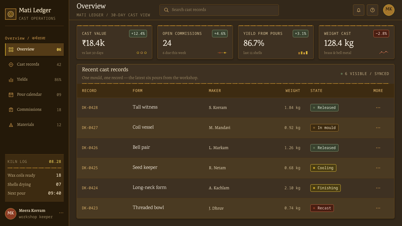Image resolution: width=402 pixels, height=226 pixels.
Task: Click the Finishing status badge
Action: click(x=325, y=188)
